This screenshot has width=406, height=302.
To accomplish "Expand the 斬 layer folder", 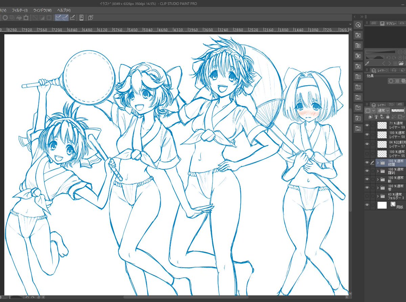I will (378, 179).
